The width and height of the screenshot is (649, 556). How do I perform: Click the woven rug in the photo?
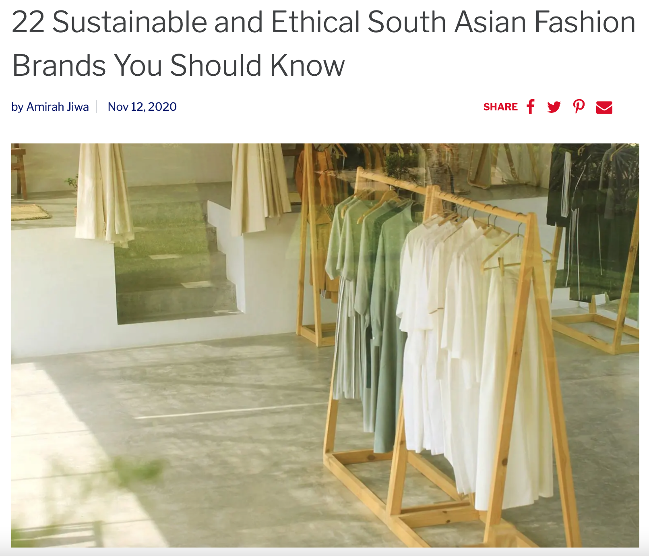pyautogui.click(x=30, y=212)
